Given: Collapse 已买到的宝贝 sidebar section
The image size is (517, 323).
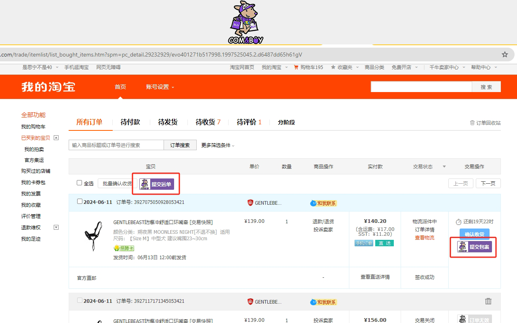Looking at the screenshot, I should (x=56, y=138).
